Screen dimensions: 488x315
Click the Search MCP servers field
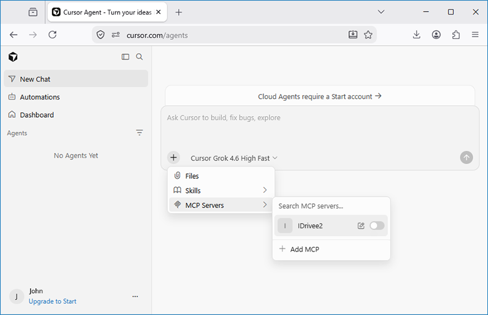click(331, 206)
